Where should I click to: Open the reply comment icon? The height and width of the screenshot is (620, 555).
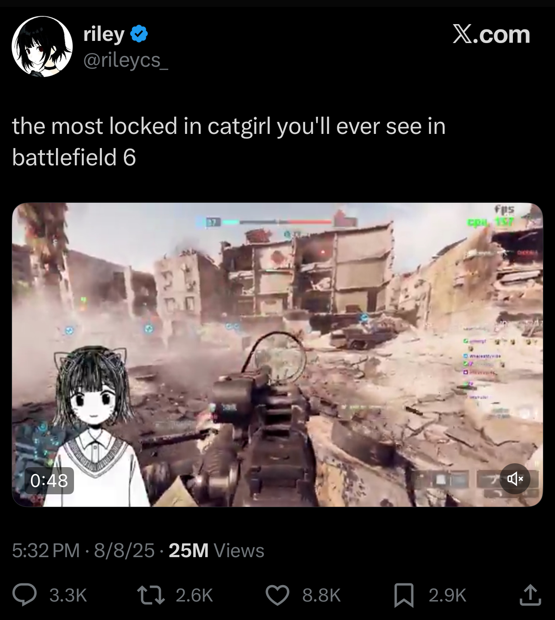pyautogui.click(x=24, y=595)
